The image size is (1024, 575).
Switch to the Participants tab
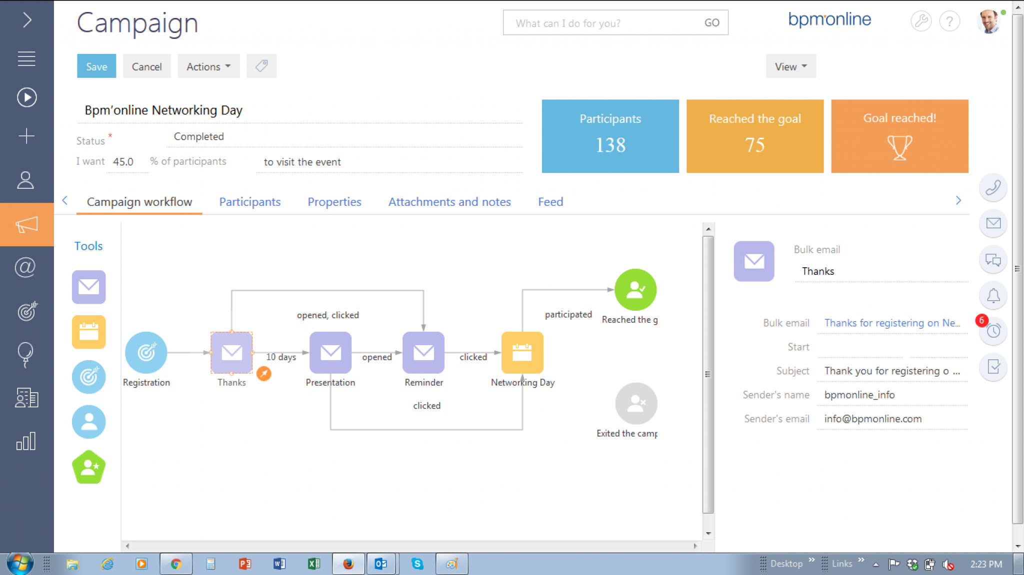[x=249, y=202]
